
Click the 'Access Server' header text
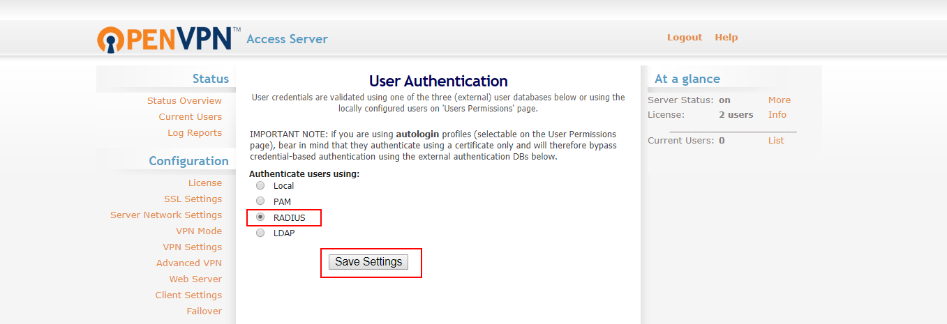point(288,39)
